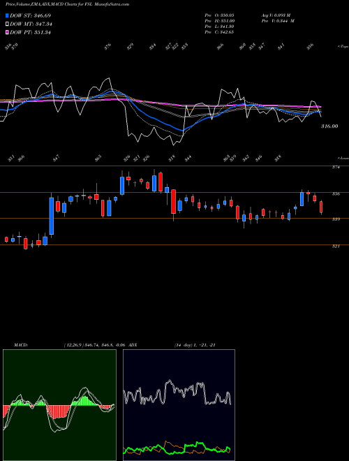Click the 339 price level label
Screen dimensions: 349x461
coord(336,219)
